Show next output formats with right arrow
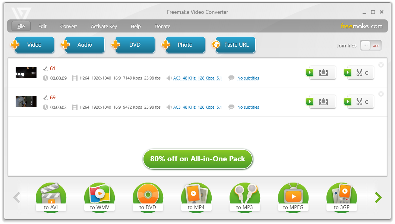Image resolution: width=395 pixels, height=224 pixels. click(378, 197)
